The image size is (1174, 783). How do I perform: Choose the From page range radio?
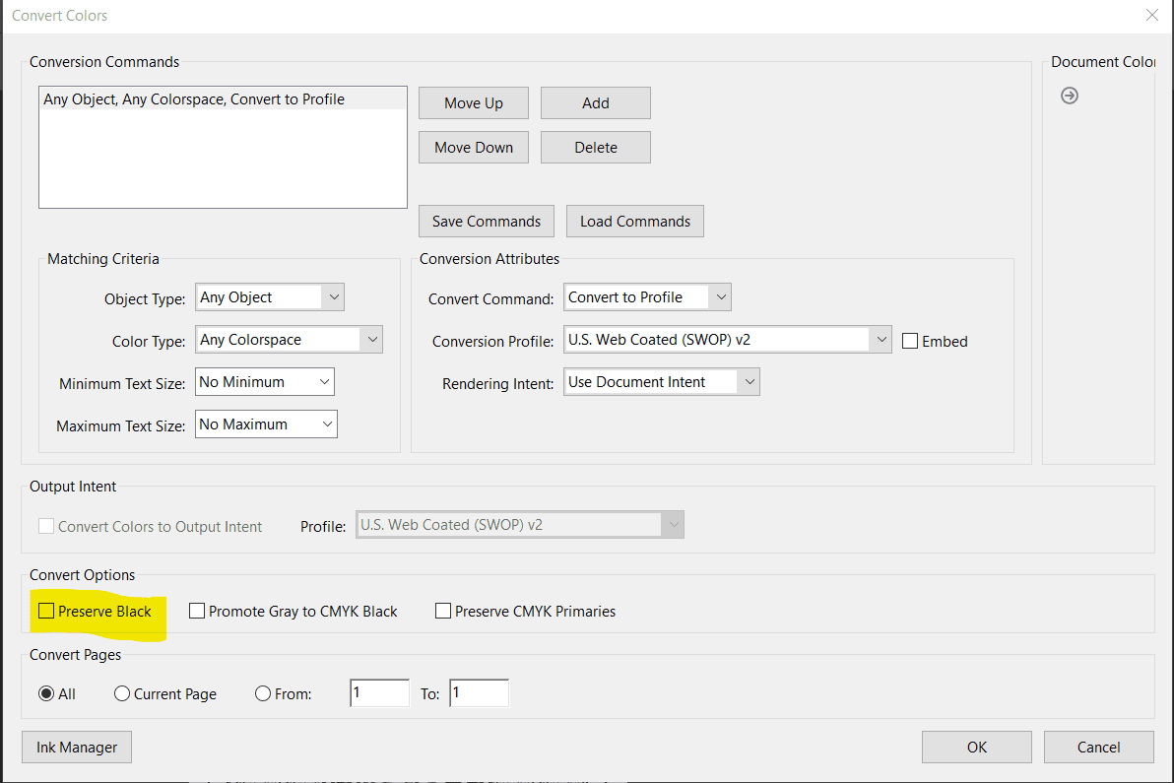coord(263,693)
